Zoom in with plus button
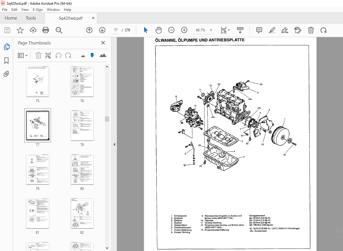Viewport: 343px width, 251px height. (184, 30)
